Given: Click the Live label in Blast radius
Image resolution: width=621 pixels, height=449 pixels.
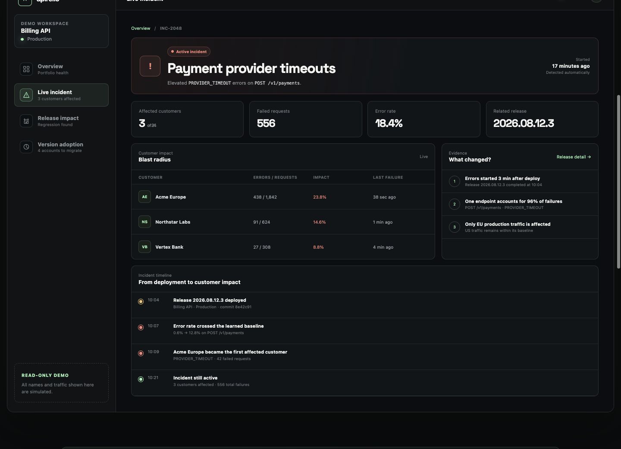Looking at the screenshot, I should (424, 157).
